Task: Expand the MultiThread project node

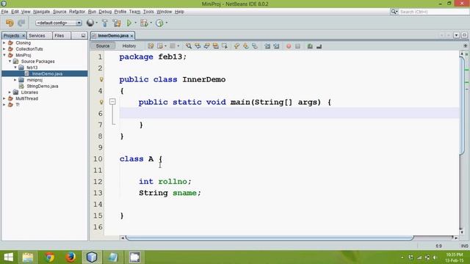Action: click(4, 98)
